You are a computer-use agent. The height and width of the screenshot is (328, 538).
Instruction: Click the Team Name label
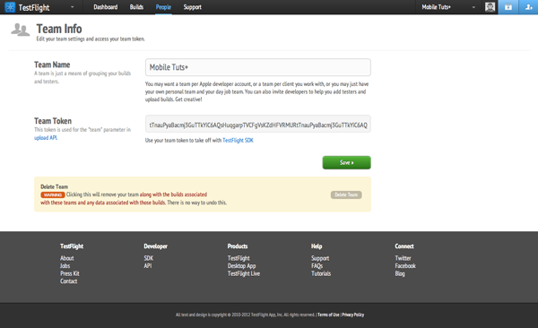coord(52,65)
